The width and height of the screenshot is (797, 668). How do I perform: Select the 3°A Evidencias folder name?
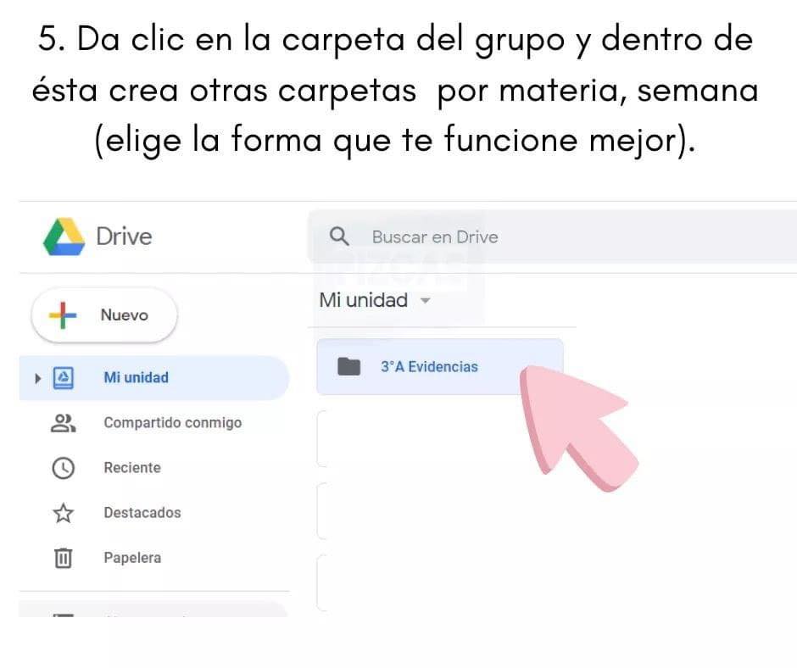(x=429, y=367)
